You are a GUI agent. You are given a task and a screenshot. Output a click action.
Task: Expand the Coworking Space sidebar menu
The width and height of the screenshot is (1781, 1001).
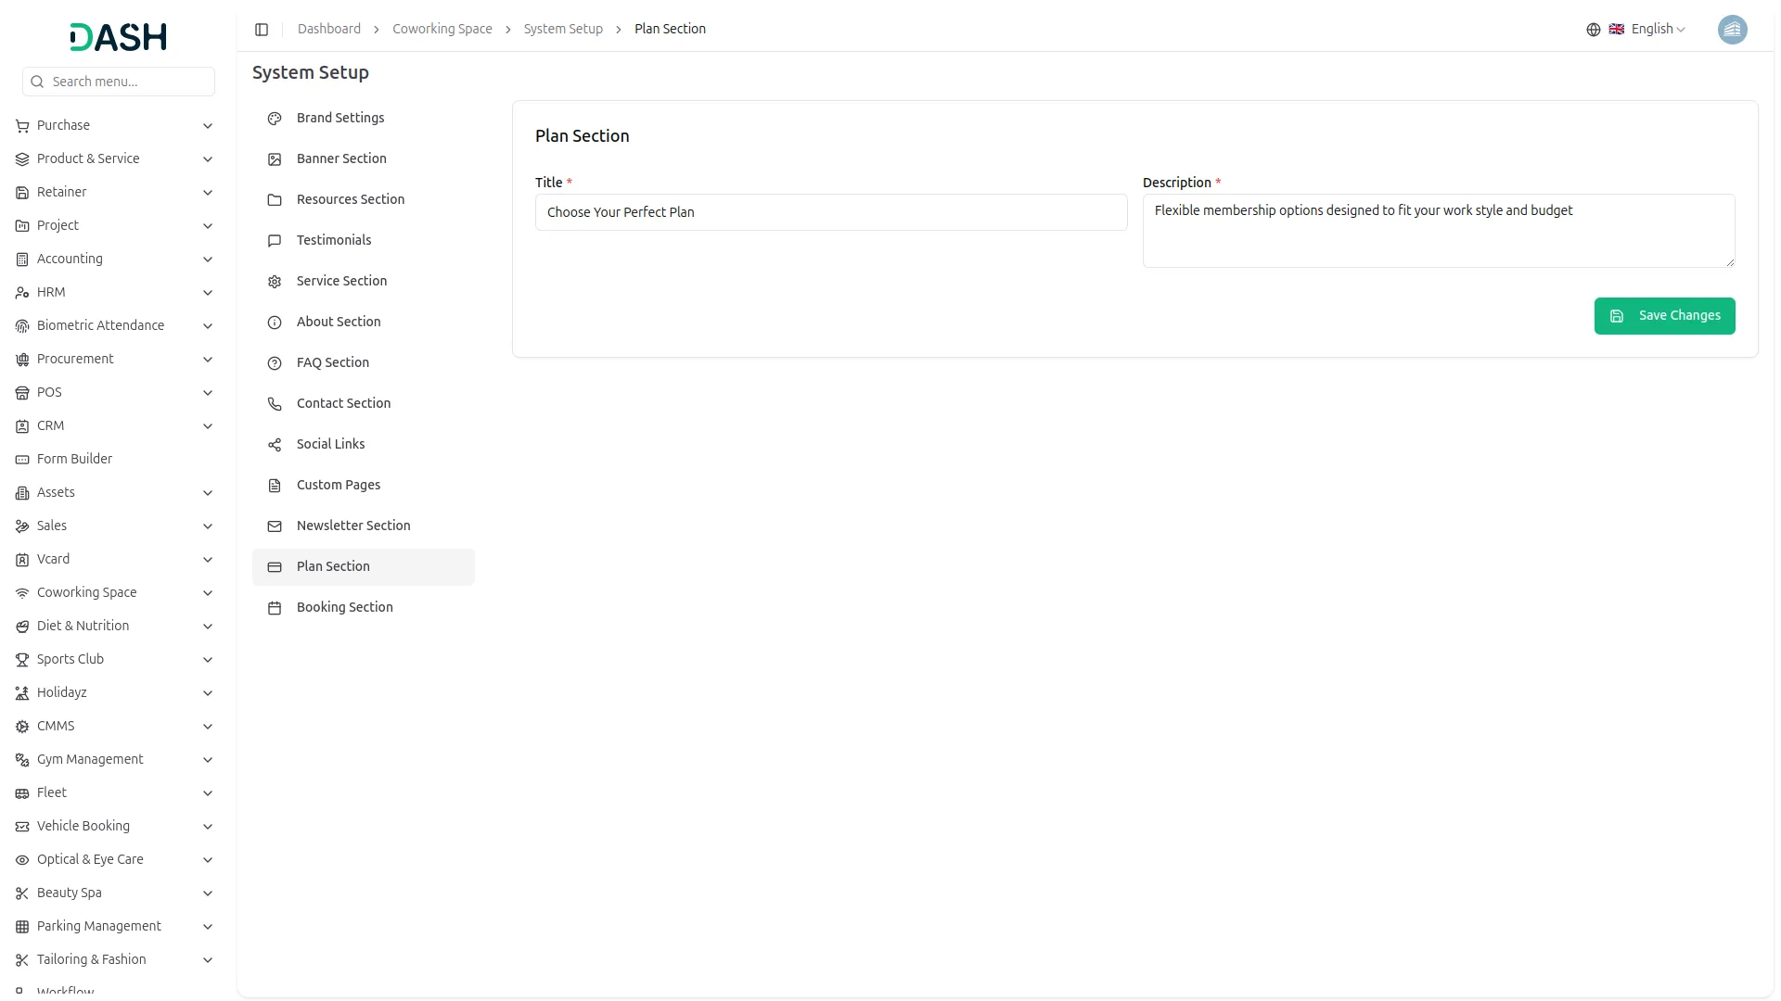coord(87,593)
